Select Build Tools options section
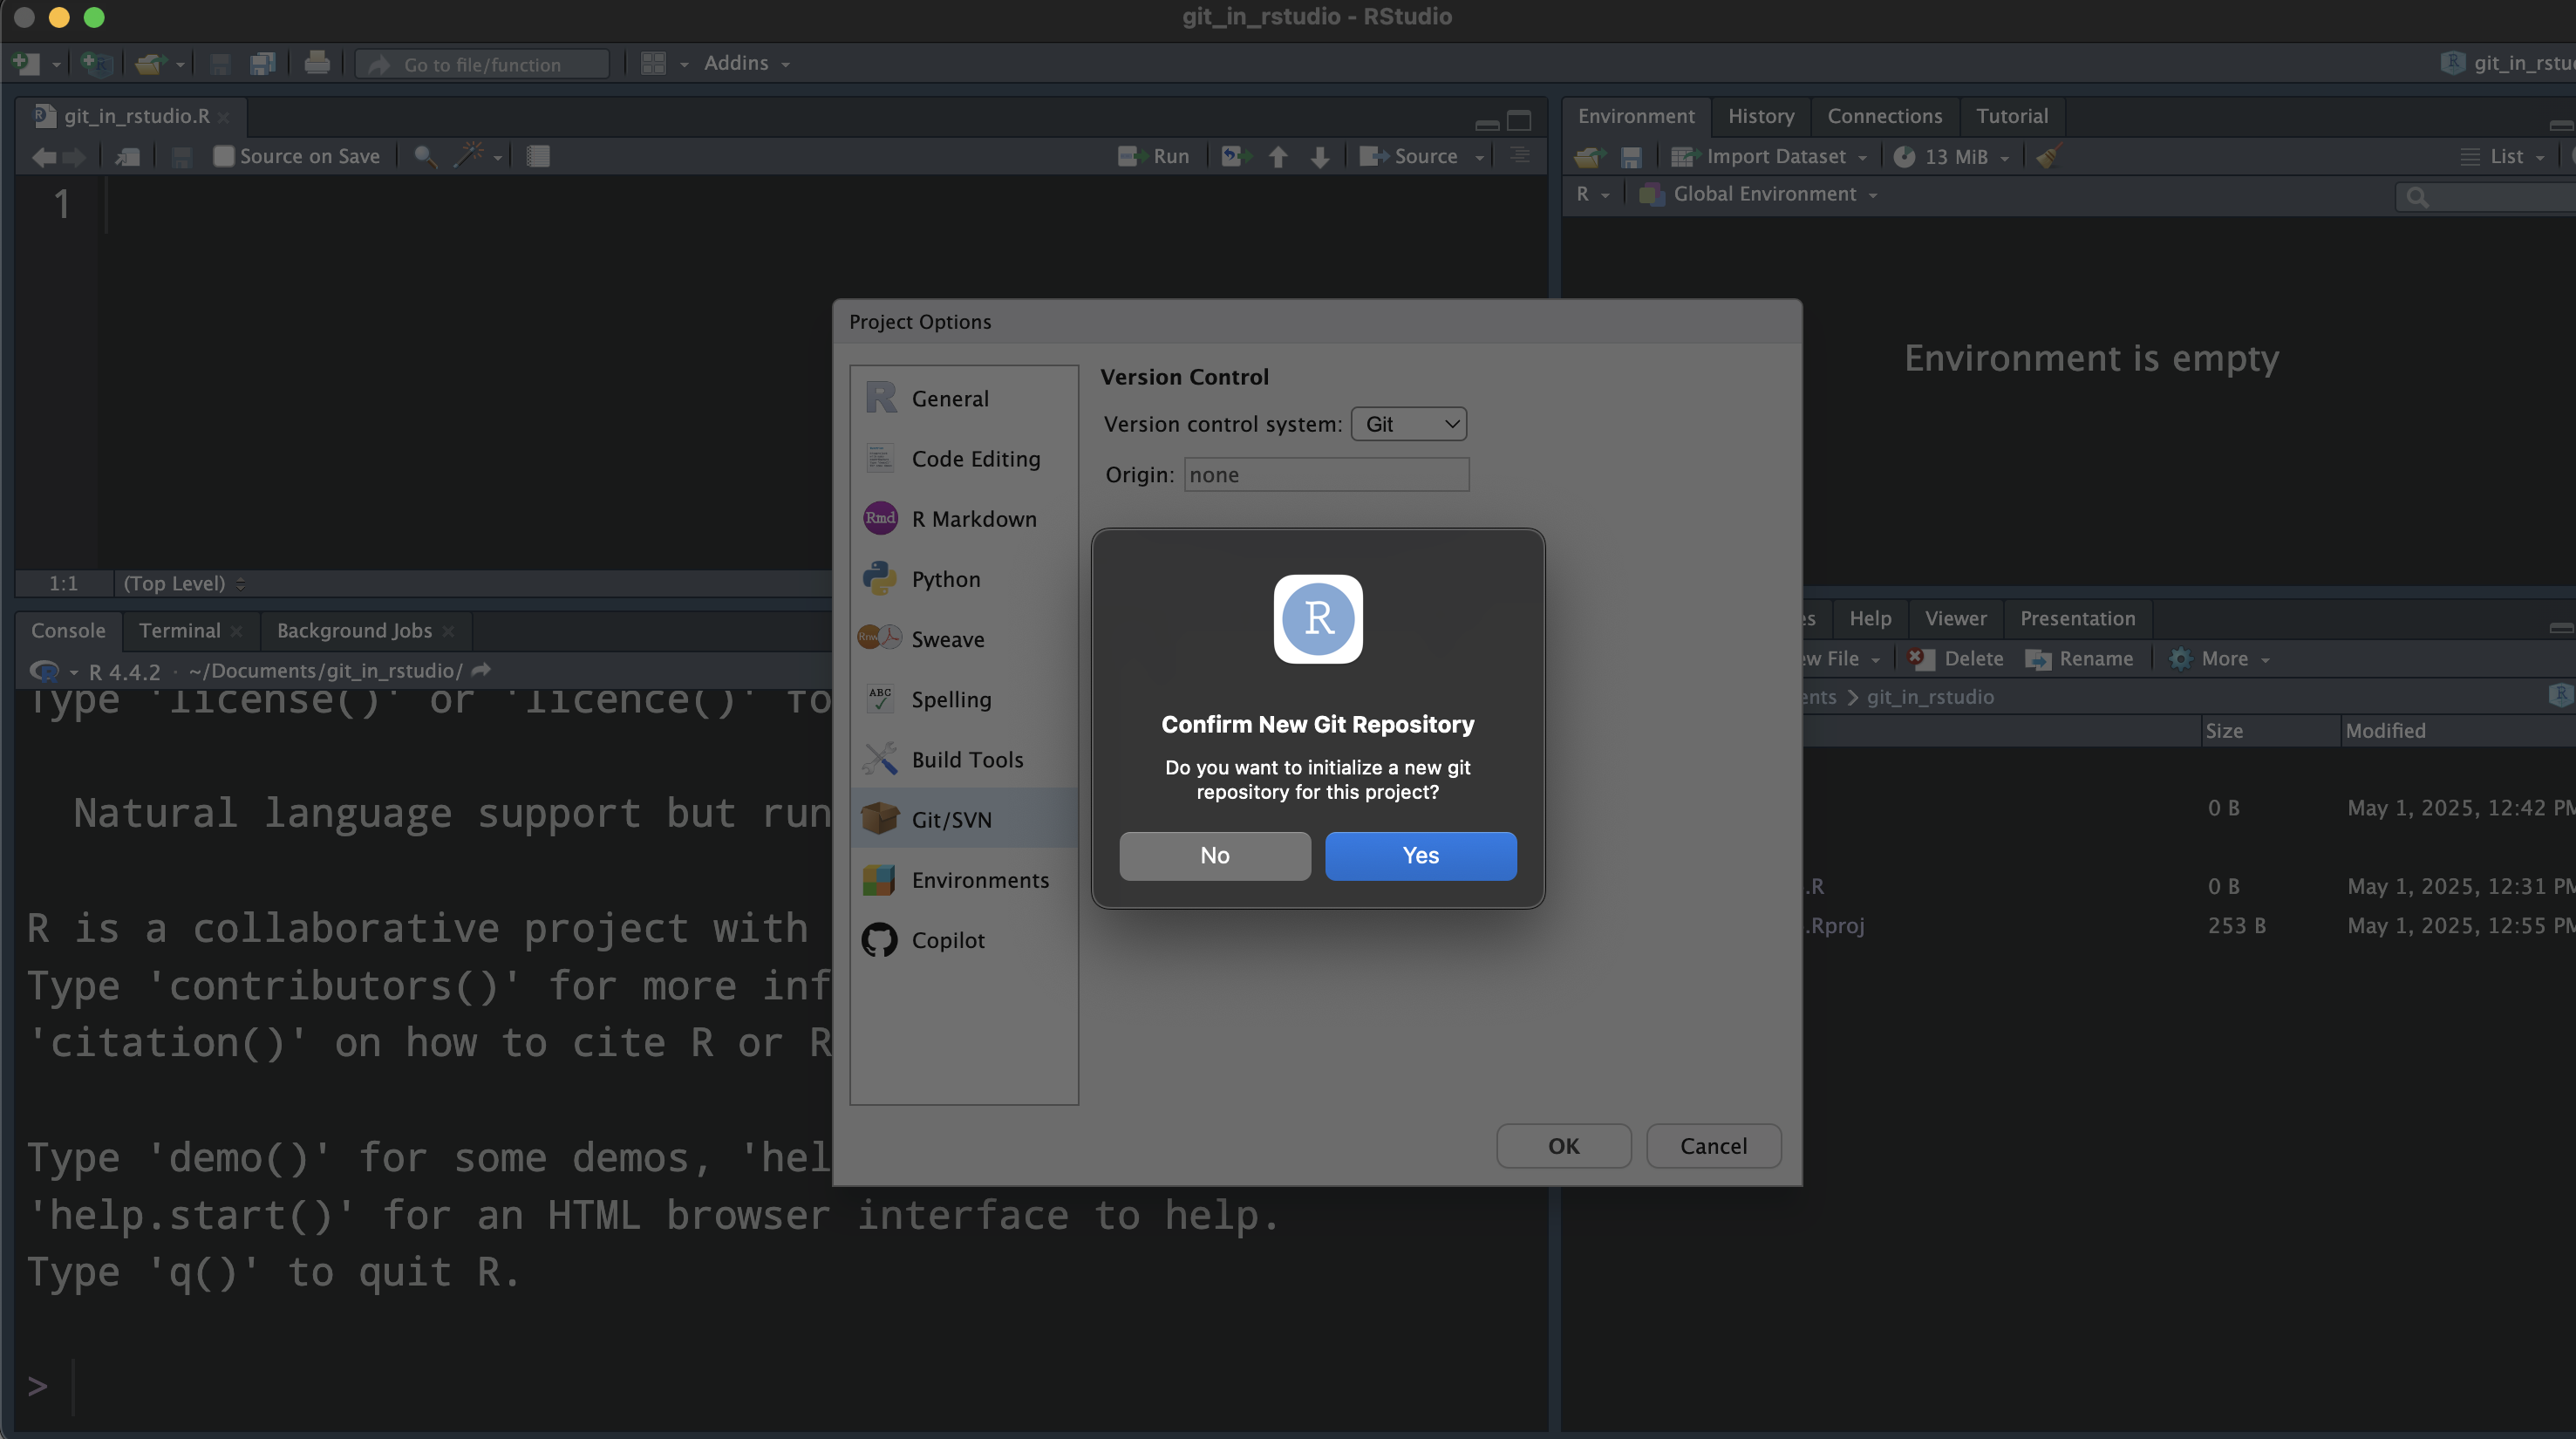 [x=966, y=759]
